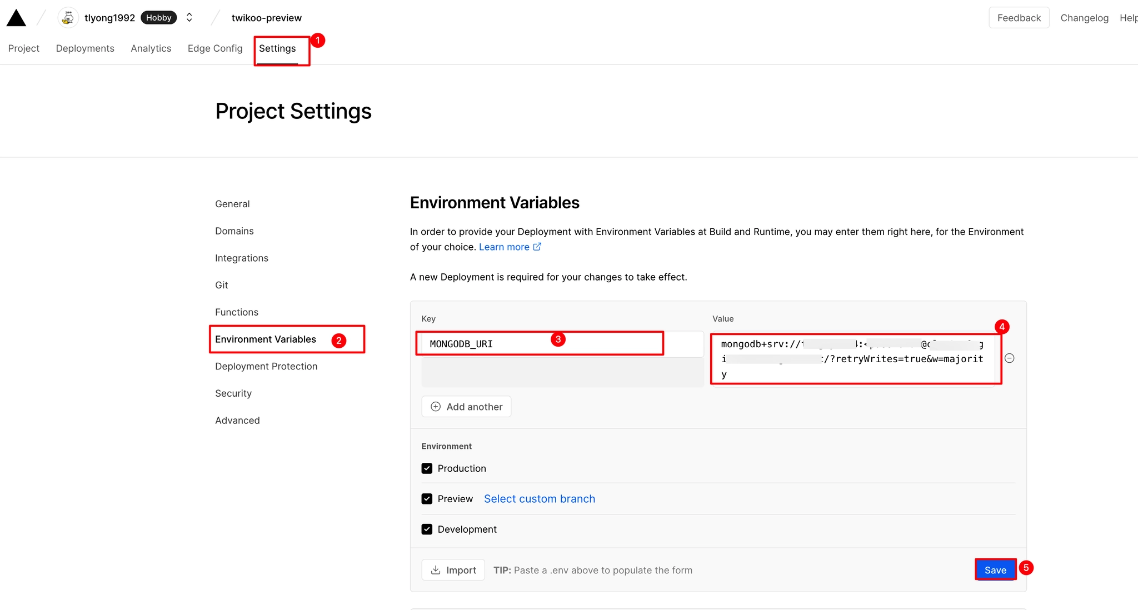This screenshot has height=610, width=1138.
Task: Focus the mongodb+srv value text field
Action: [852, 359]
